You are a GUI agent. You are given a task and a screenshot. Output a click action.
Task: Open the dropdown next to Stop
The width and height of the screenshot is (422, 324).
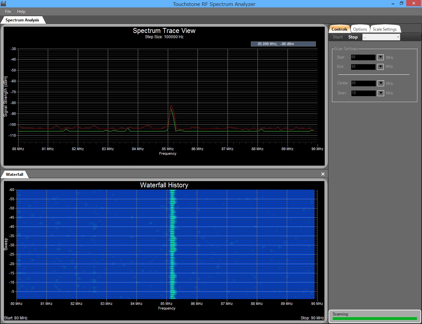pos(381,37)
